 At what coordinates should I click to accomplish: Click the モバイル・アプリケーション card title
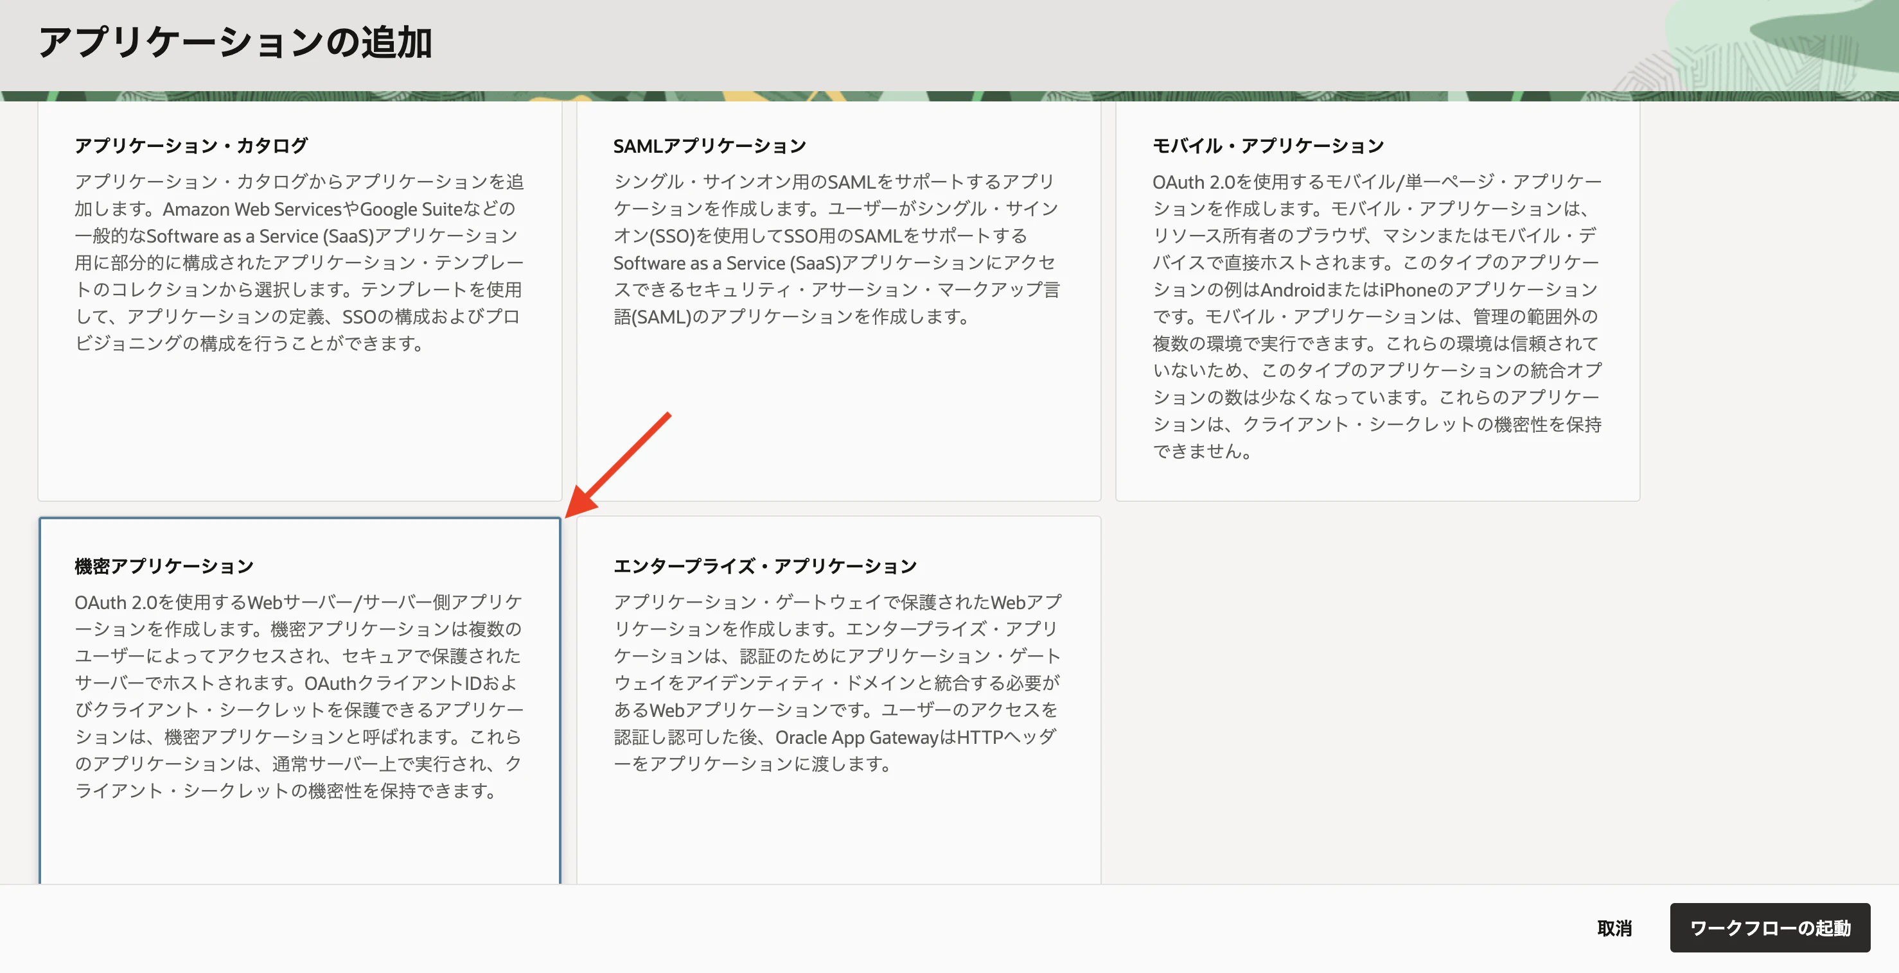(1268, 146)
